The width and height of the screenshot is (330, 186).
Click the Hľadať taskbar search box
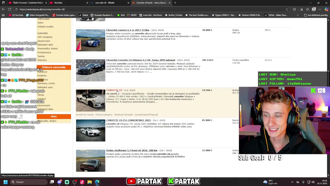[28, 182]
